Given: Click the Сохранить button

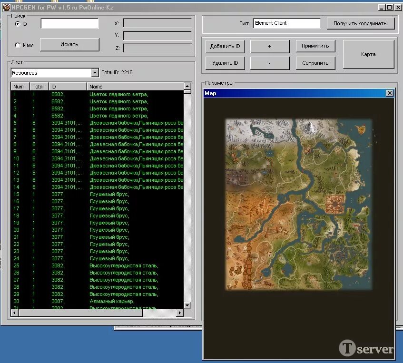Looking at the screenshot, I should pos(315,63).
